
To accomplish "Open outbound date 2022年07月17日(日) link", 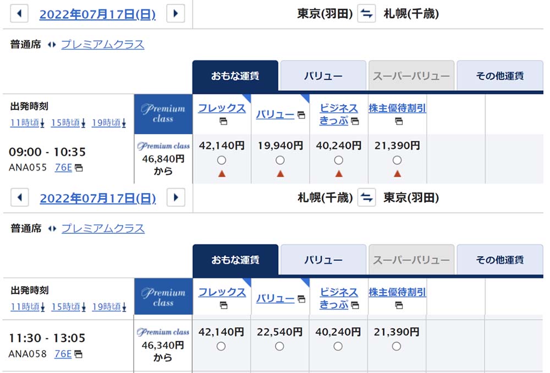I will click(97, 14).
